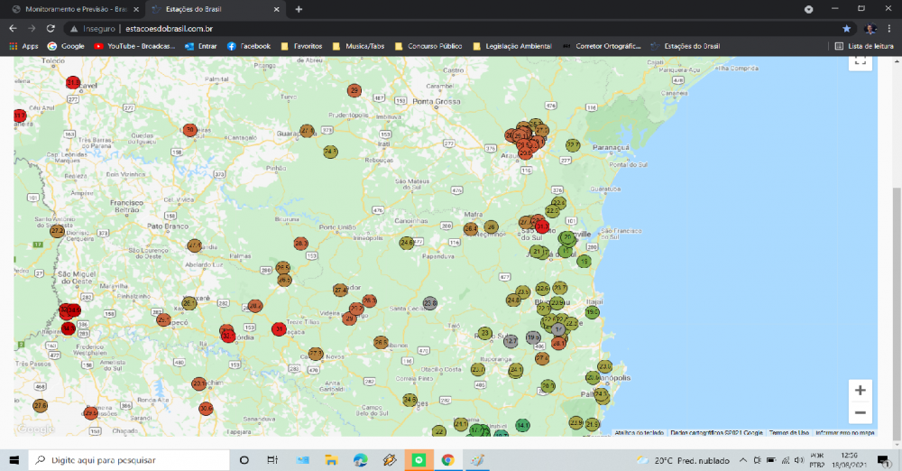This screenshot has width=902, height=471.
Task: Zoom out on the map
Action: point(860,413)
